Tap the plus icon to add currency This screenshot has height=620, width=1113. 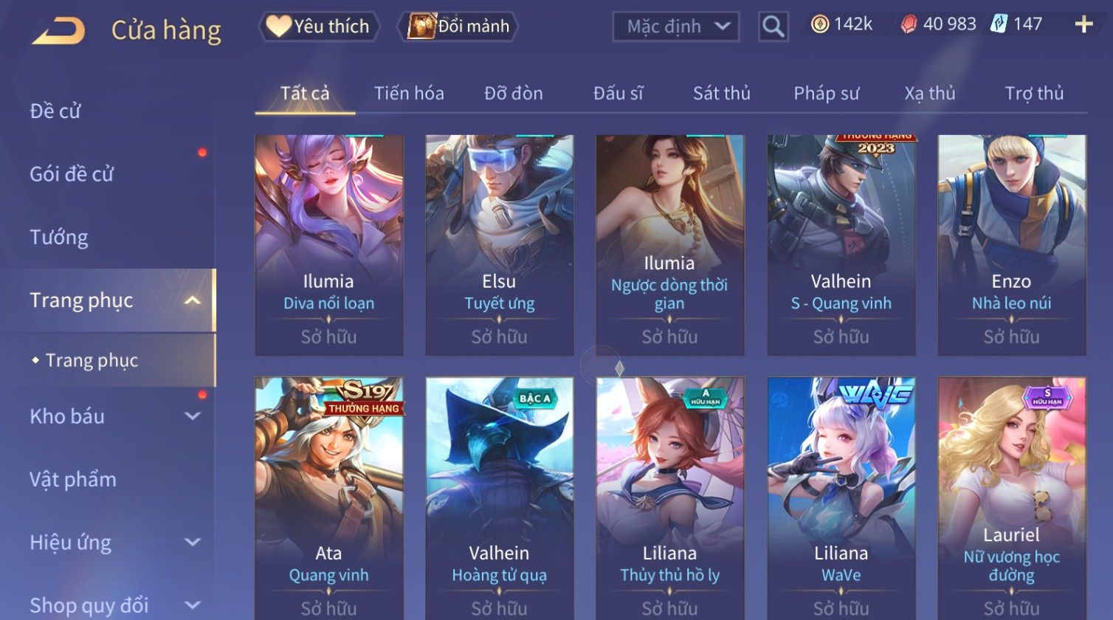[x=1083, y=25]
